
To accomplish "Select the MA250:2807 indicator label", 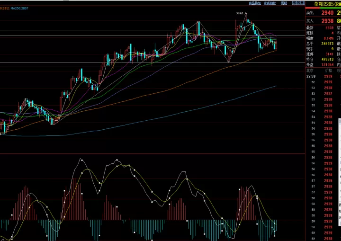I will [19, 8].
